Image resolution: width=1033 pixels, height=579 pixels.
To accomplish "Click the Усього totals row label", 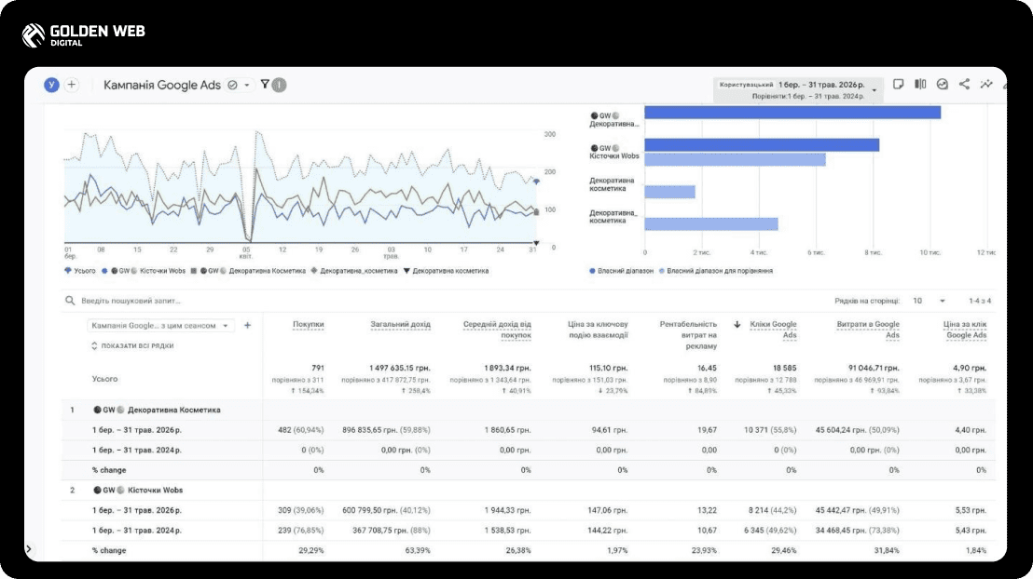I will (x=104, y=379).
